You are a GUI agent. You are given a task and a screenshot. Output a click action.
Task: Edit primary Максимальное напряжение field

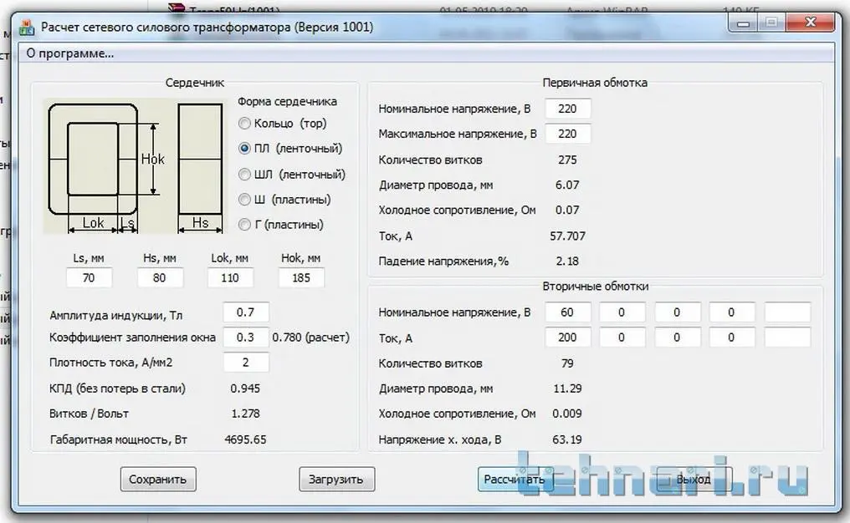coord(567,134)
